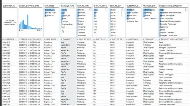Click the 'This column contains 97.44% unique values' note

(10, 23)
